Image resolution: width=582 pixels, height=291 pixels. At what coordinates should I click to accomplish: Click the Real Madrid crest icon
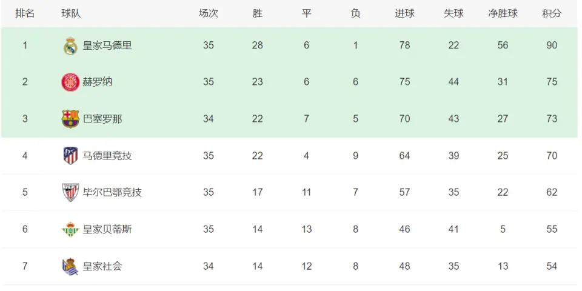pos(70,45)
